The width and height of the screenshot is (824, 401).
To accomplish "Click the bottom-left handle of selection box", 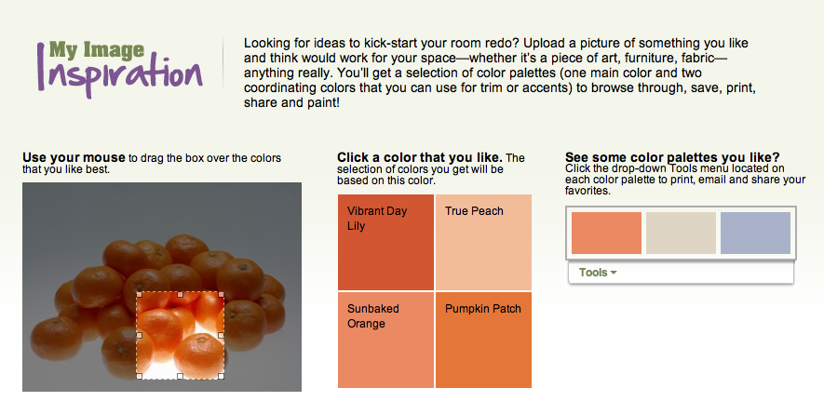I will pyautogui.click(x=138, y=377).
